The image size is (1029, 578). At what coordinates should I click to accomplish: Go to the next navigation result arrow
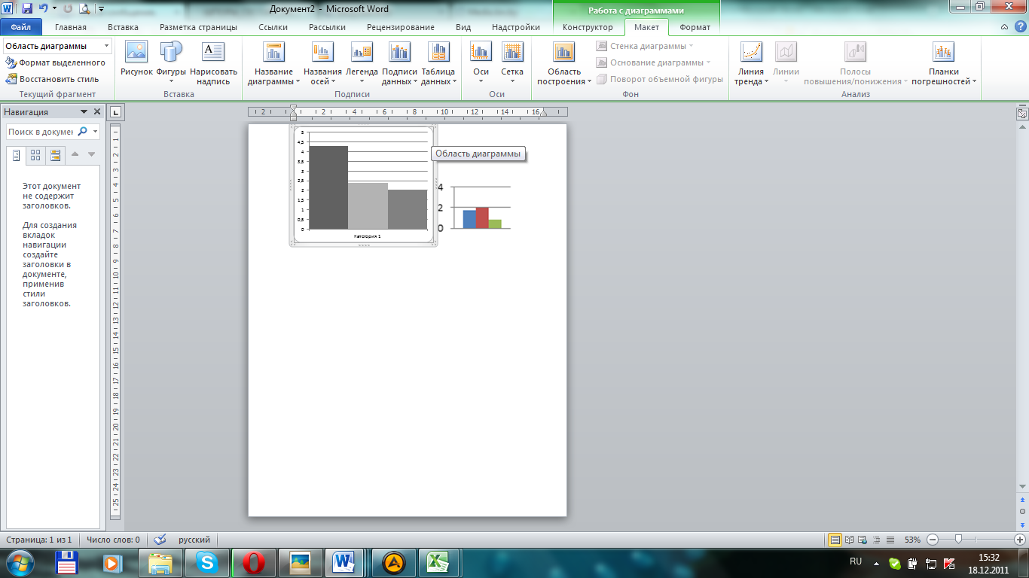tap(91, 154)
